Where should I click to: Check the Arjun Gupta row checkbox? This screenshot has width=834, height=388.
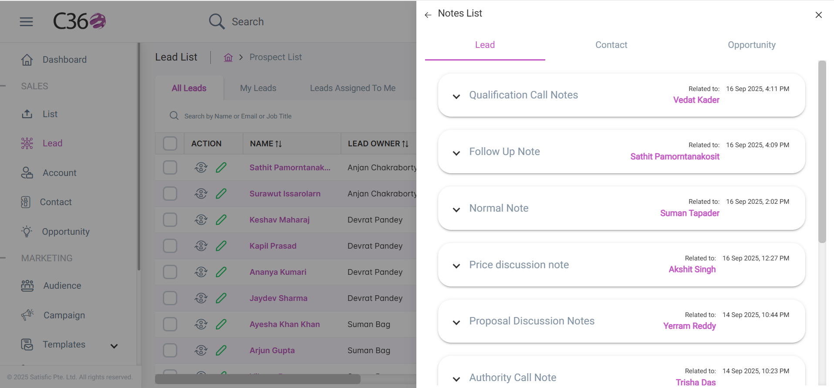point(170,350)
